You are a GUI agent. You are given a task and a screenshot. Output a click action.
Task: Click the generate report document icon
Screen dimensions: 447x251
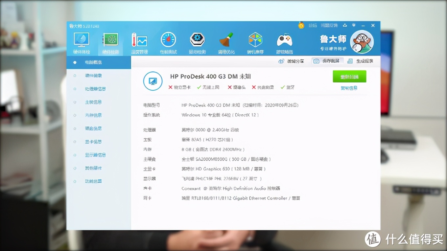coord(350,61)
